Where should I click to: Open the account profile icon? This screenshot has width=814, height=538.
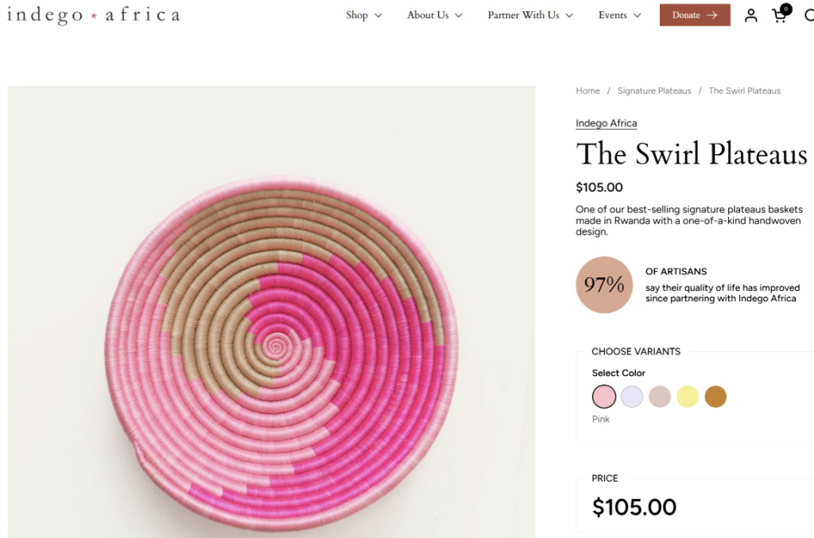click(x=750, y=14)
